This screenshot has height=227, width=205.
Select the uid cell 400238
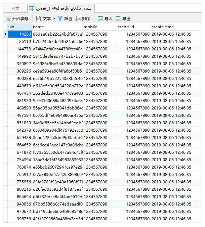(x=20, y=79)
